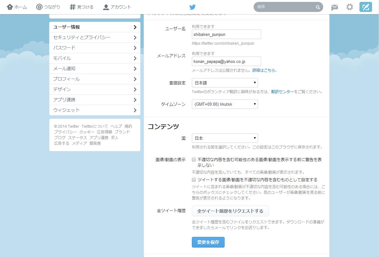
Task: Click the メールアドレス input field
Action: click(x=226, y=61)
